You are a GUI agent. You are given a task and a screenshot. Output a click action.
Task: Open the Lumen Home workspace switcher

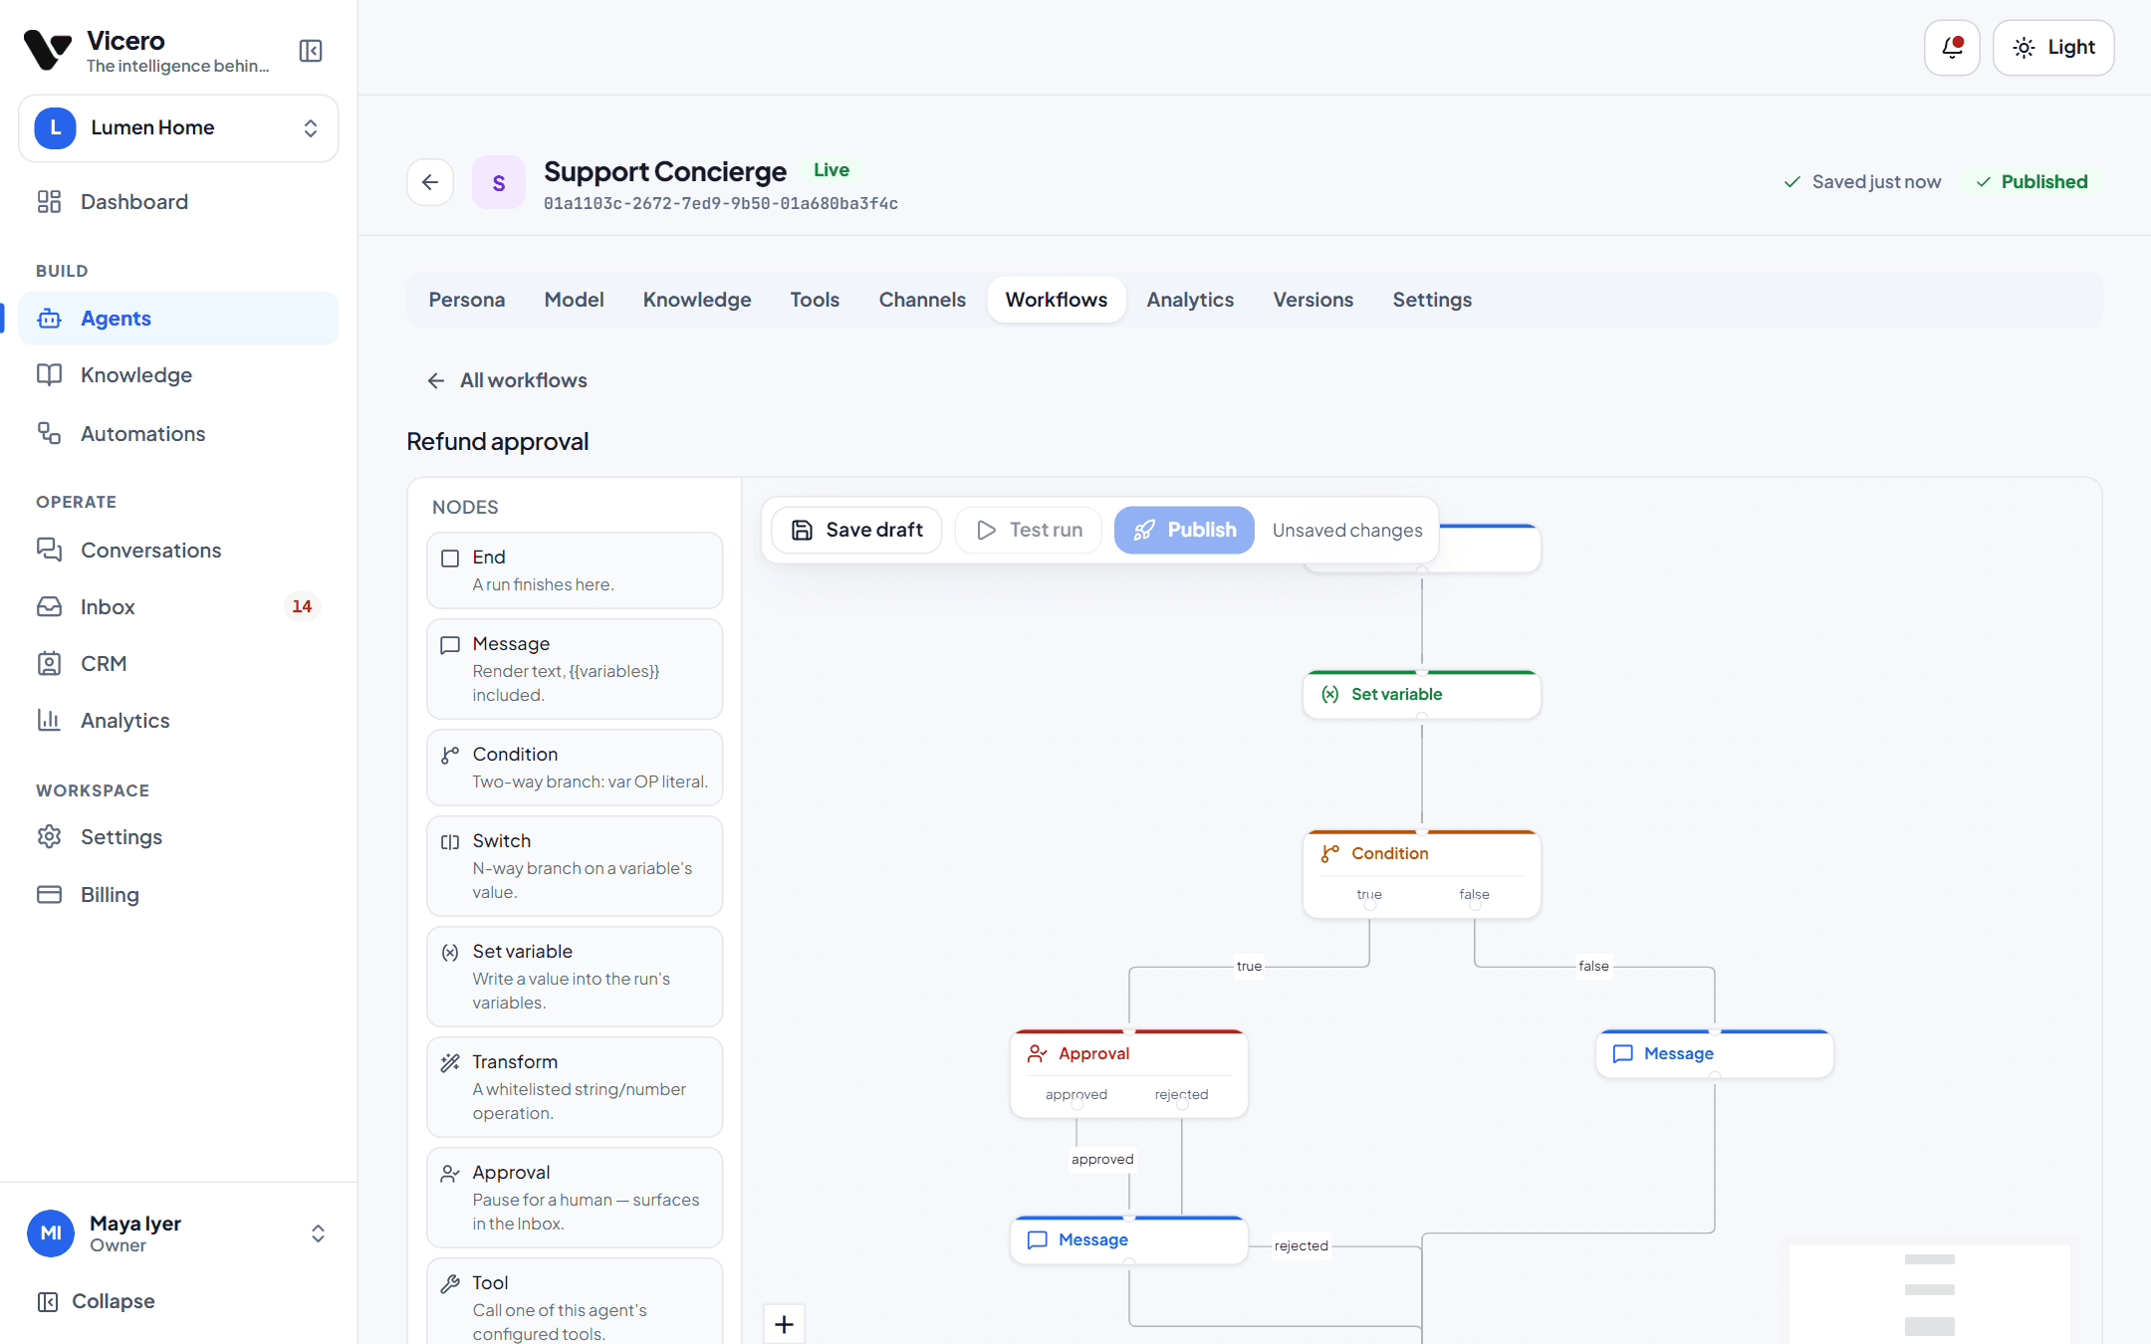click(178, 128)
